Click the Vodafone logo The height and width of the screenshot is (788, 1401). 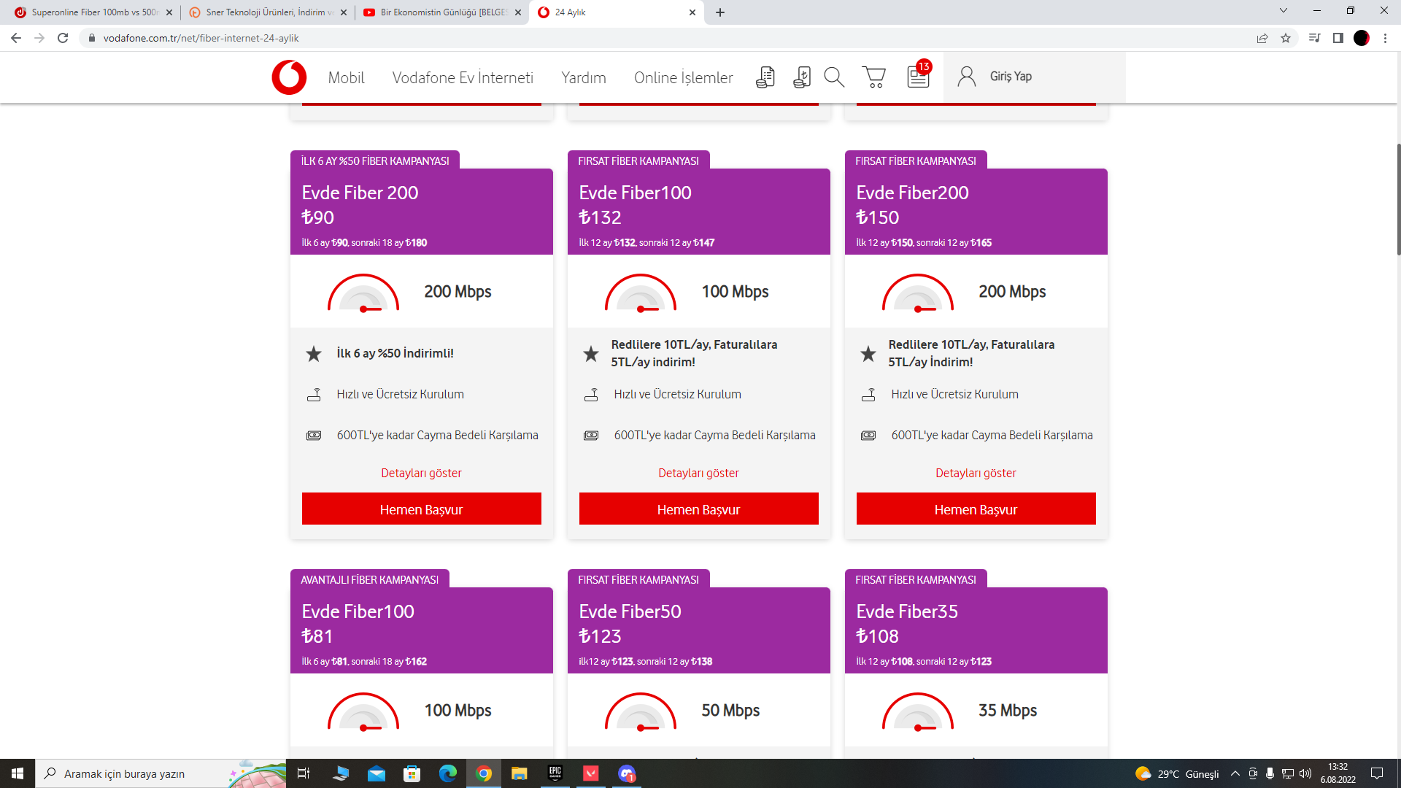click(289, 77)
